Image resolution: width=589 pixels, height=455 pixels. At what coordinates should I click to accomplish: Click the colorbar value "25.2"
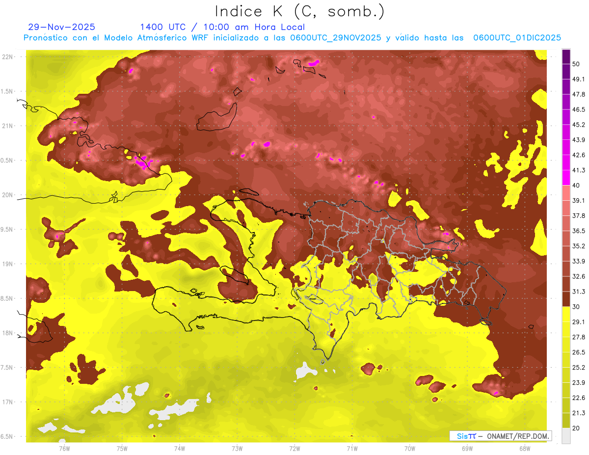point(579,368)
